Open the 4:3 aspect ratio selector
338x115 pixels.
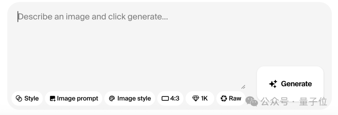[170, 98]
